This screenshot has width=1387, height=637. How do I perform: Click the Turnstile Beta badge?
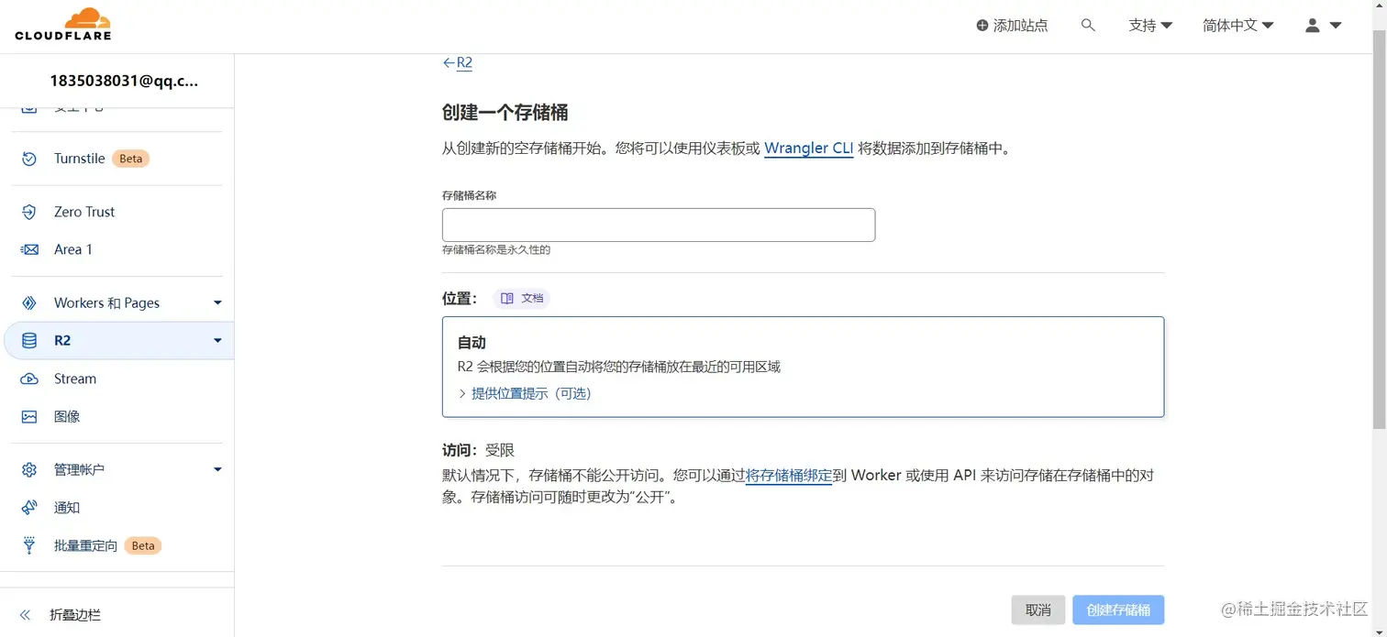tap(130, 159)
